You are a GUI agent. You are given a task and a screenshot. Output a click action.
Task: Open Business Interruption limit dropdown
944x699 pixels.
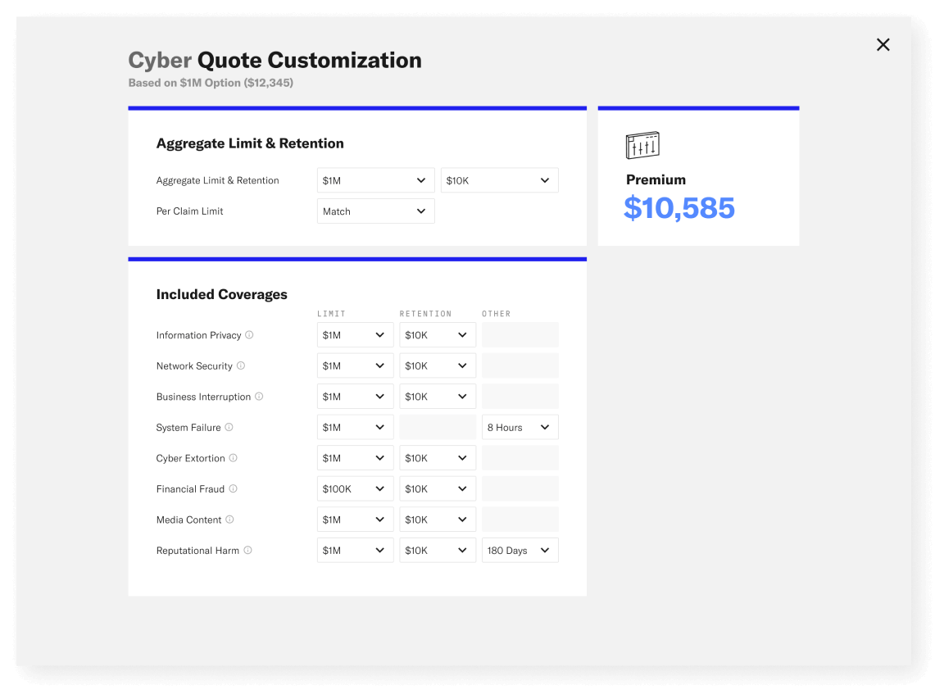355,396
